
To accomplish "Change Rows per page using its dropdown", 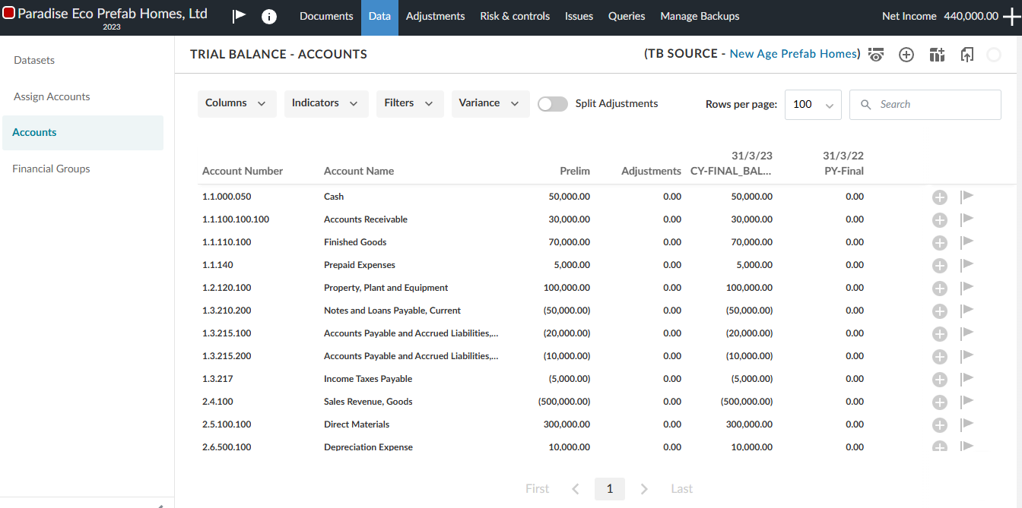I will click(x=812, y=104).
